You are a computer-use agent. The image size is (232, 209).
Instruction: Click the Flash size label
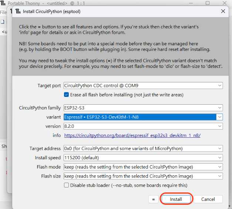click(51, 176)
